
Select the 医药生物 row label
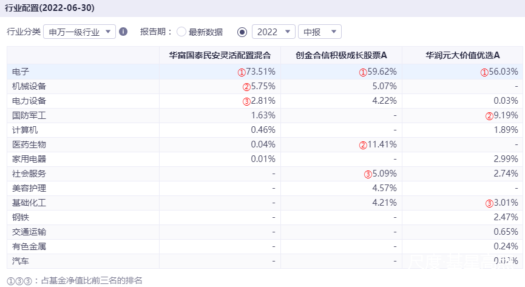point(29,144)
